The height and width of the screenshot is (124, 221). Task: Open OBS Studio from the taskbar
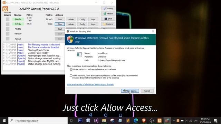152,121
